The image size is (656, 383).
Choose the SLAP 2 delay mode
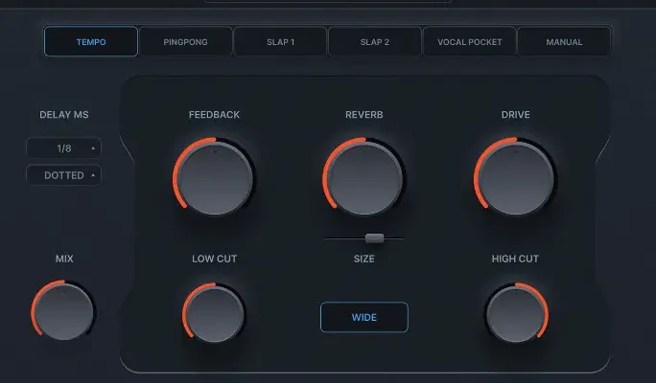pyautogui.click(x=374, y=42)
